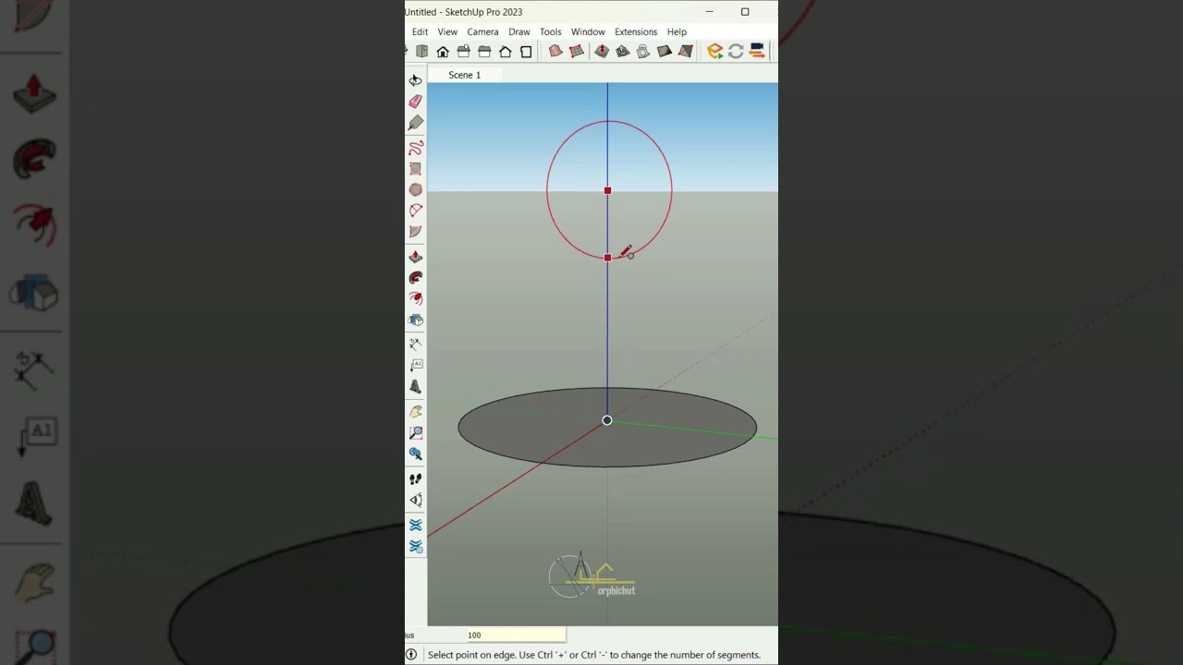1183x665 pixels.
Task: Click the blue waves extension icon
Action: pyautogui.click(x=415, y=525)
